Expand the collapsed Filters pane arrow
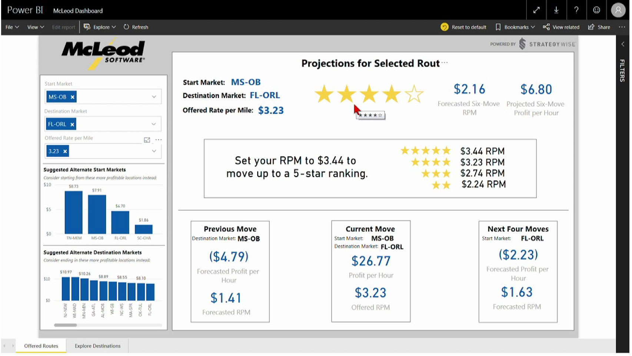This screenshot has height=356, width=632. tap(623, 44)
